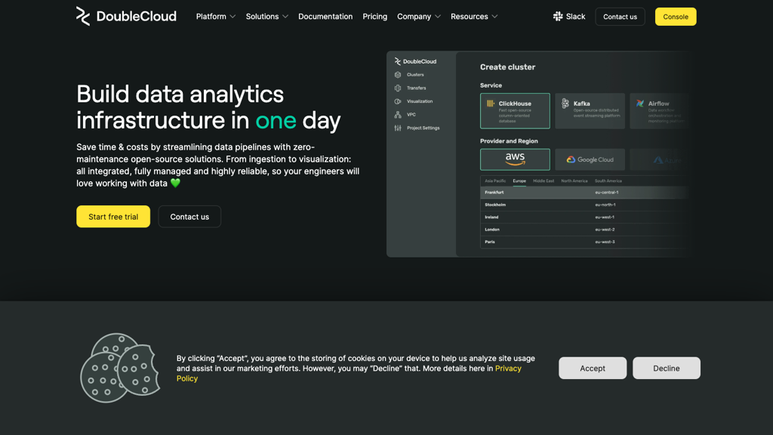This screenshot has height=435, width=773.
Task: Select the Kafka service card
Action: click(590, 111)
